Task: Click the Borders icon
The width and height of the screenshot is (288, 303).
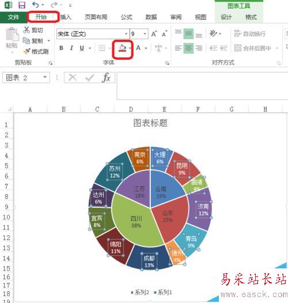Action: (x=102, y=48)
